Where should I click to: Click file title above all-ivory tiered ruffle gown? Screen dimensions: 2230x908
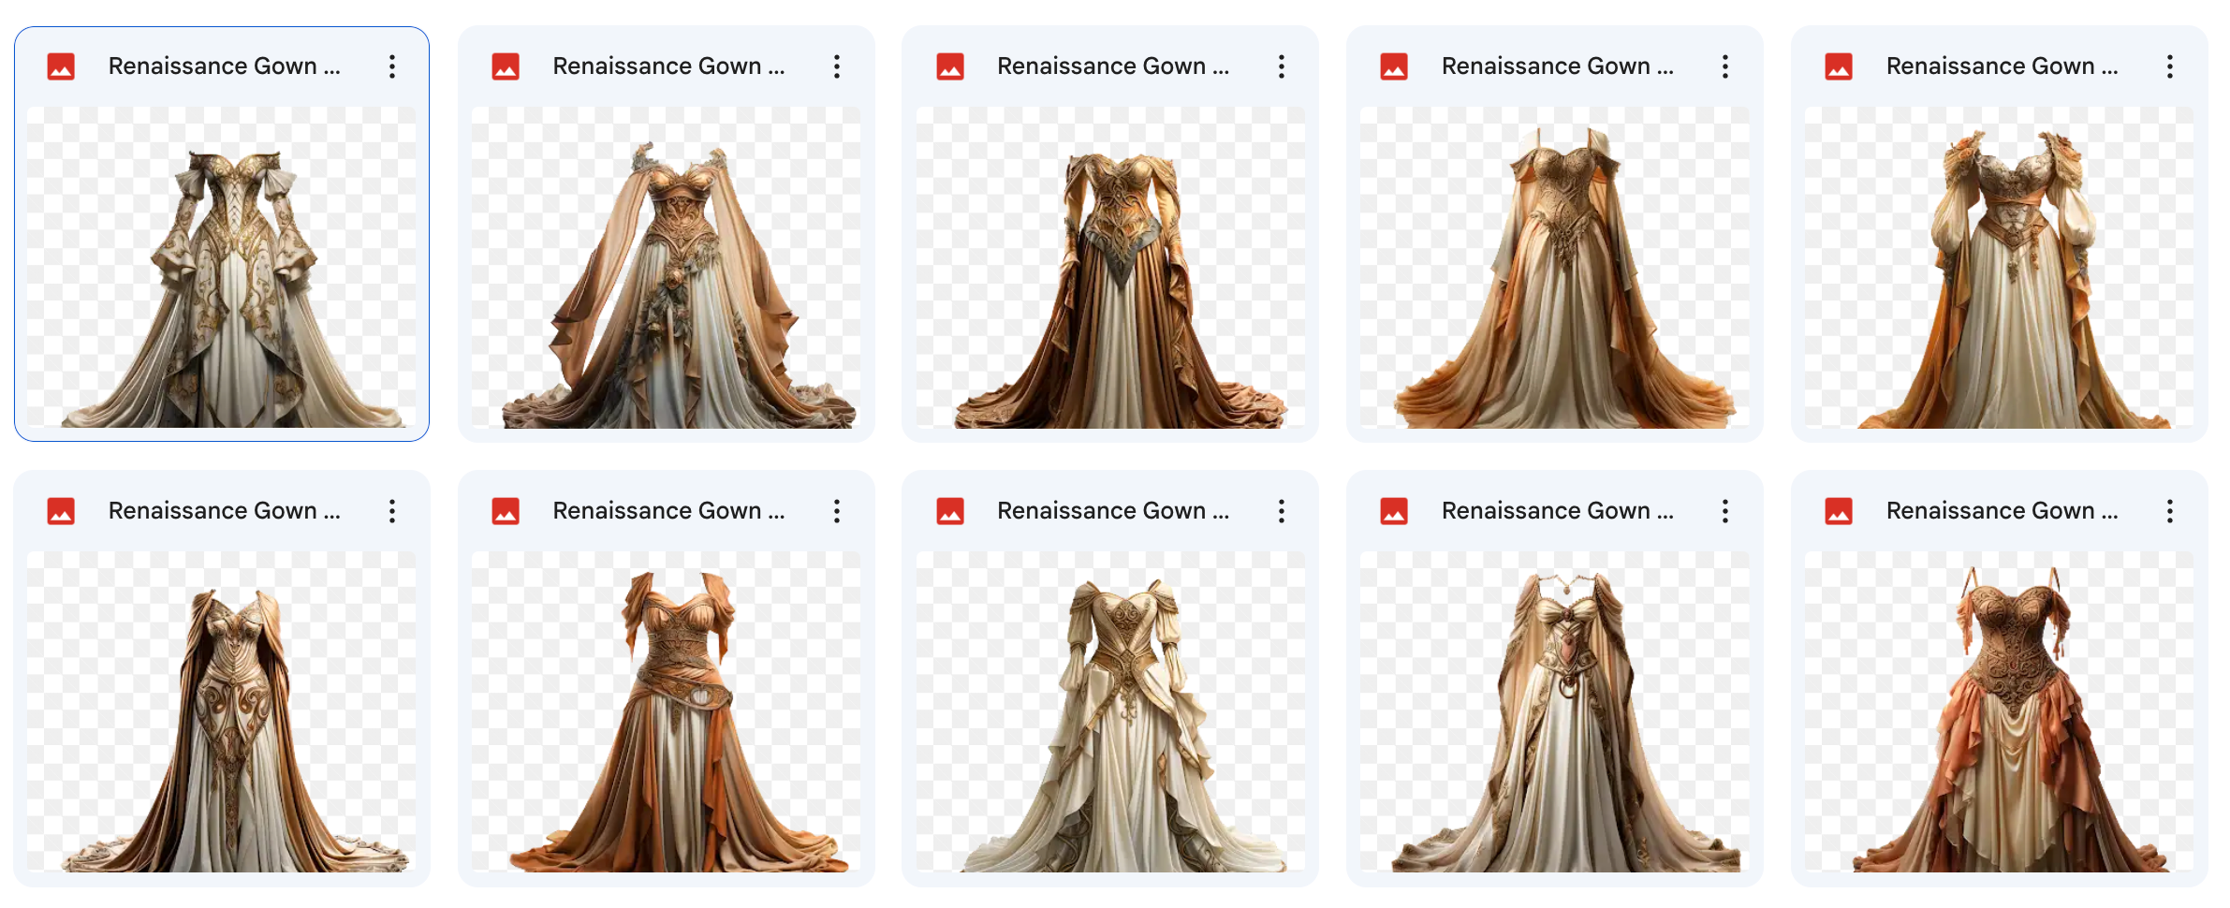click(x=1113, y=511)
